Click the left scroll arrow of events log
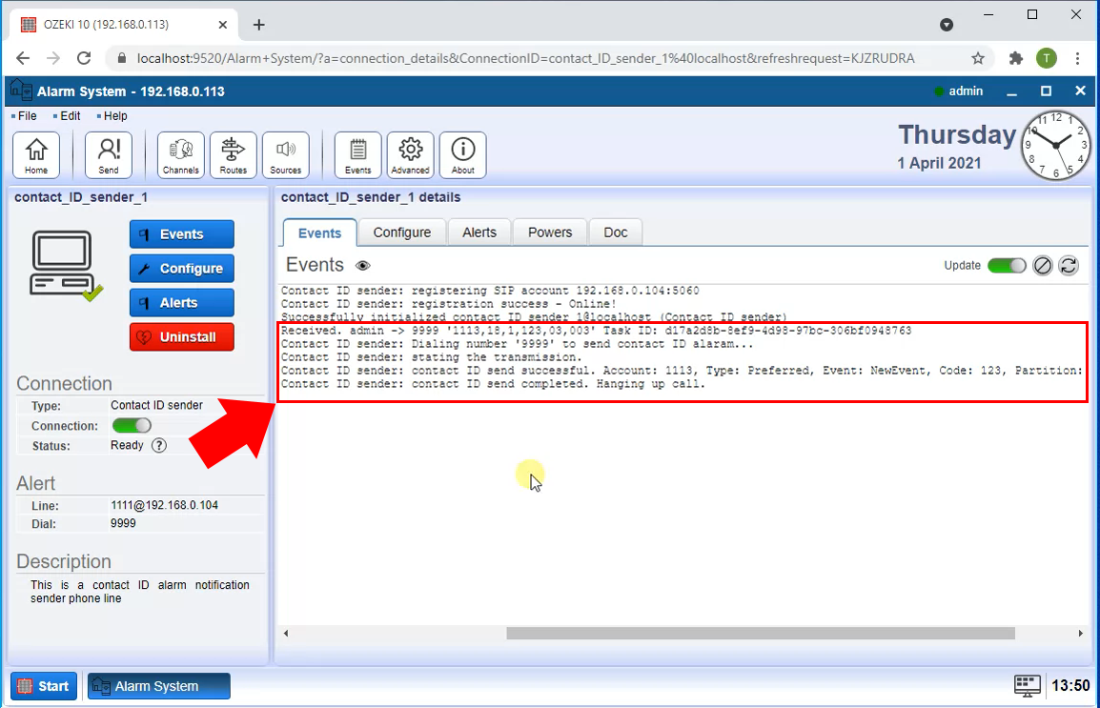 click(x=286, y=633)
